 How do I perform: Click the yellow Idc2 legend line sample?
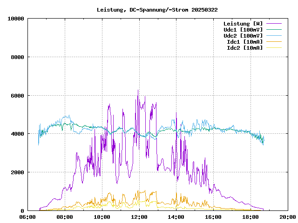click(x=274, y=48)
